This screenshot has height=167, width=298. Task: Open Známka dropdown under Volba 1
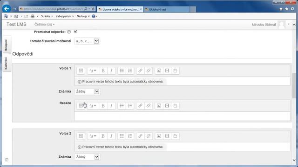click(x=87, y=91)
